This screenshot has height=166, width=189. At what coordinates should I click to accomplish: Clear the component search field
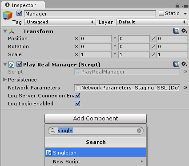139,131
